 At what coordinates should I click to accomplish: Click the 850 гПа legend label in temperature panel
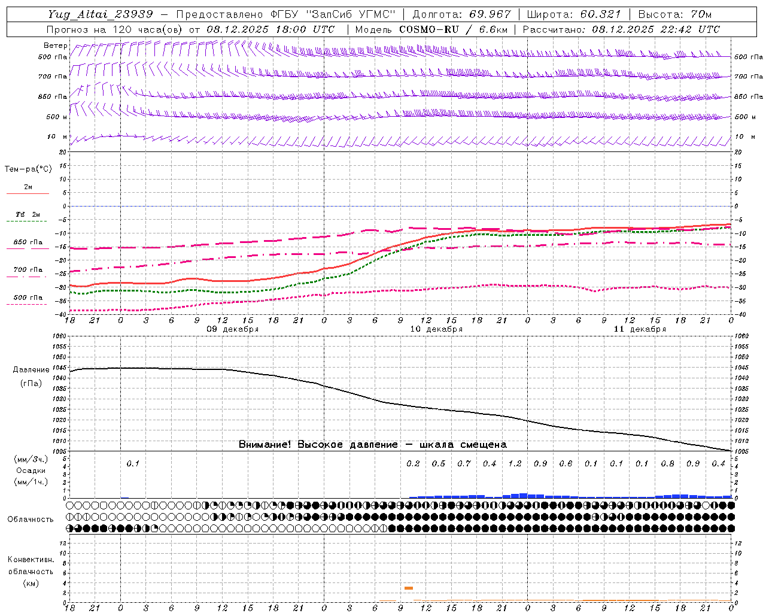tap(28, 242)
